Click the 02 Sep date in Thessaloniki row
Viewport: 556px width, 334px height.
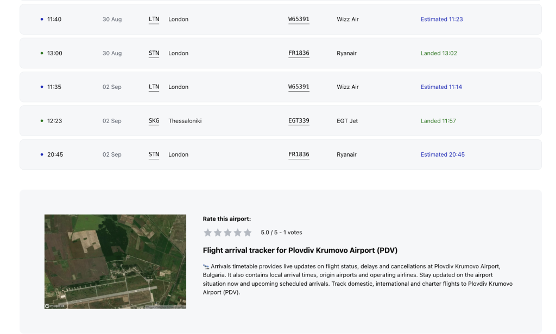click(112, 121)
